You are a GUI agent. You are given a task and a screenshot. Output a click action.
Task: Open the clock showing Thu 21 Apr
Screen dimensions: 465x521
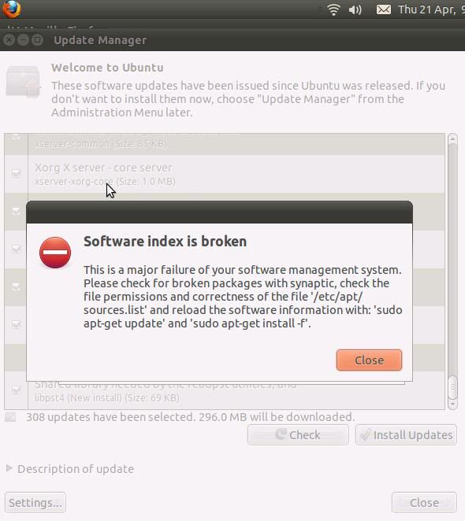pos(431,9)
